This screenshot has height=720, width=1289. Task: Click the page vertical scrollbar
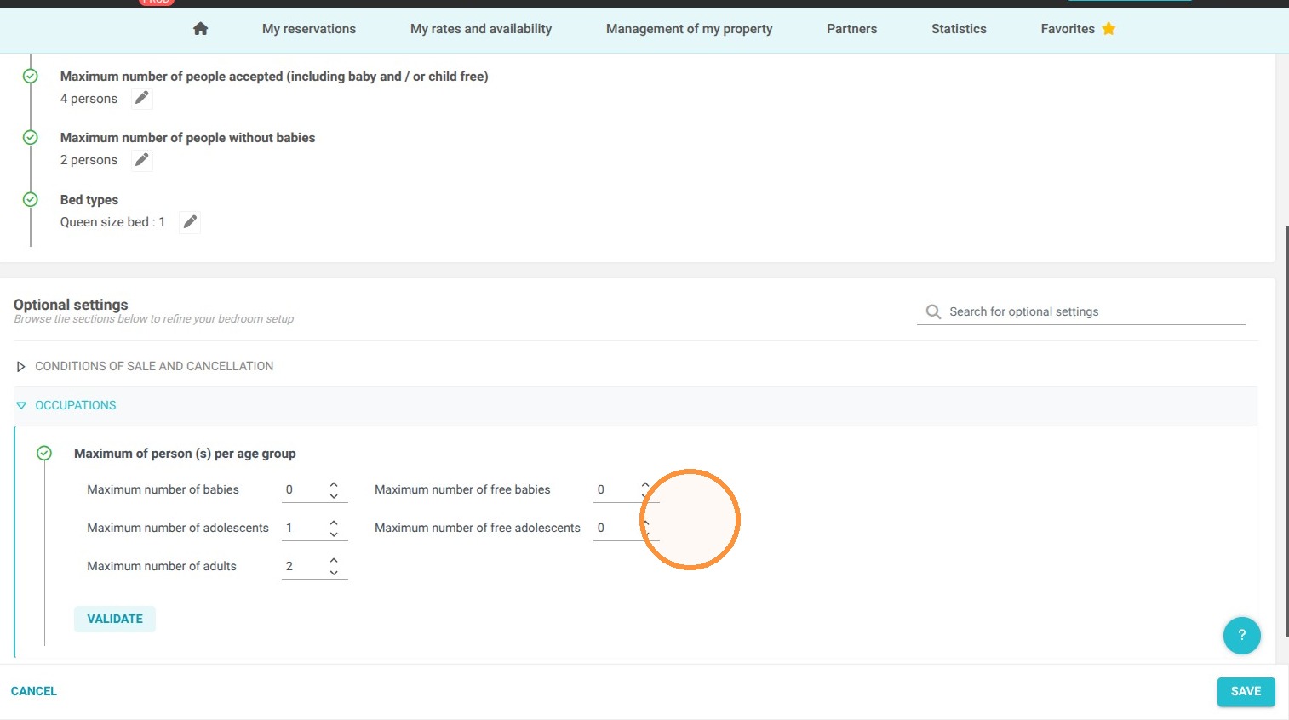coord(1286,431)
